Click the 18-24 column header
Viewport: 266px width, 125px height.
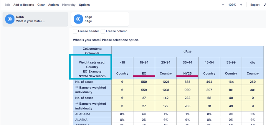tap(144, 62)
